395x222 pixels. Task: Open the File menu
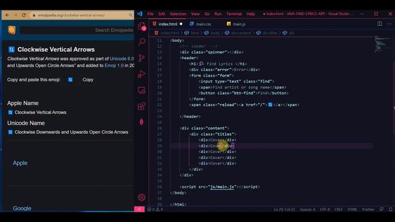pos(151,14)
